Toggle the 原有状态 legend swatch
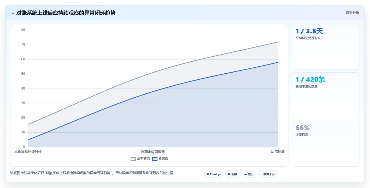 click(x=133, y=159)
